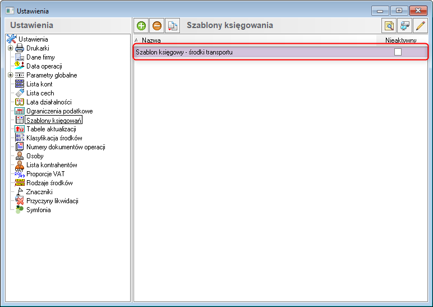Click the Ograniczenia podatkowe chart icon
Image resolution: width=433 pixels, height=307 pixels.
pos(20,111)
